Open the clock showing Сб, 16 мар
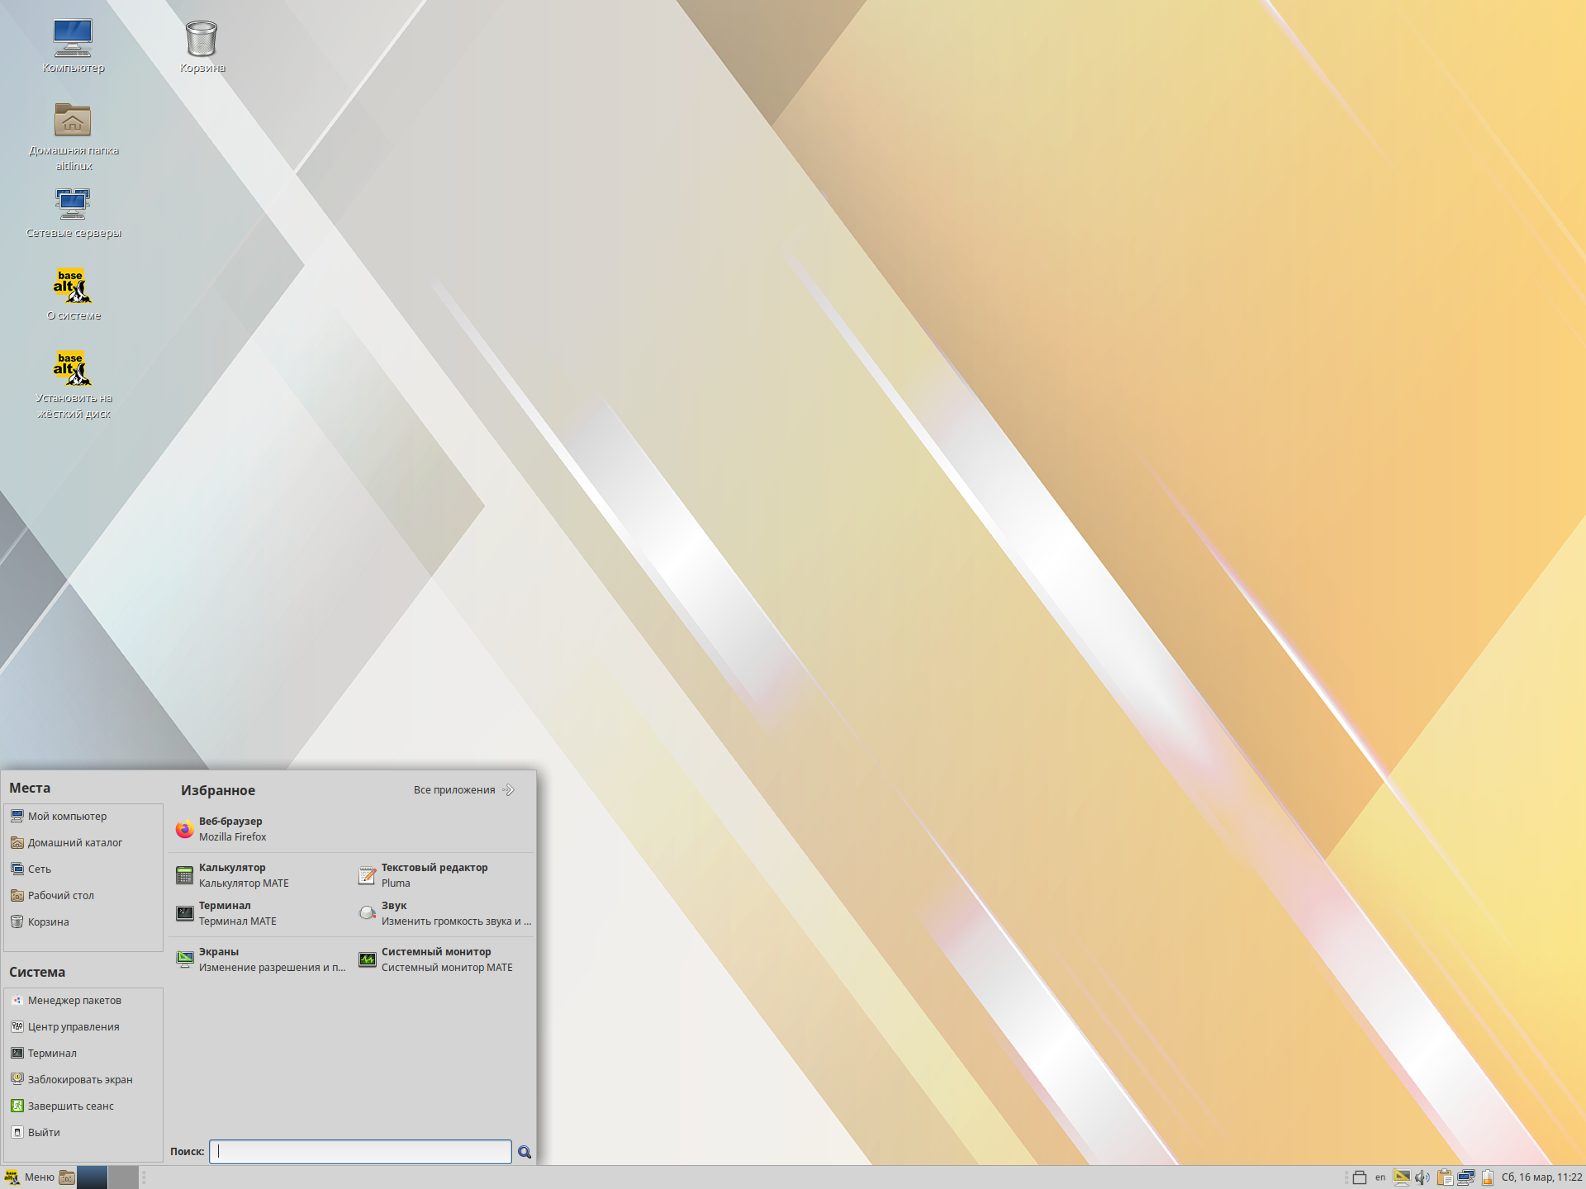The image size is (1586, 1189). tap(1541, 1177)
